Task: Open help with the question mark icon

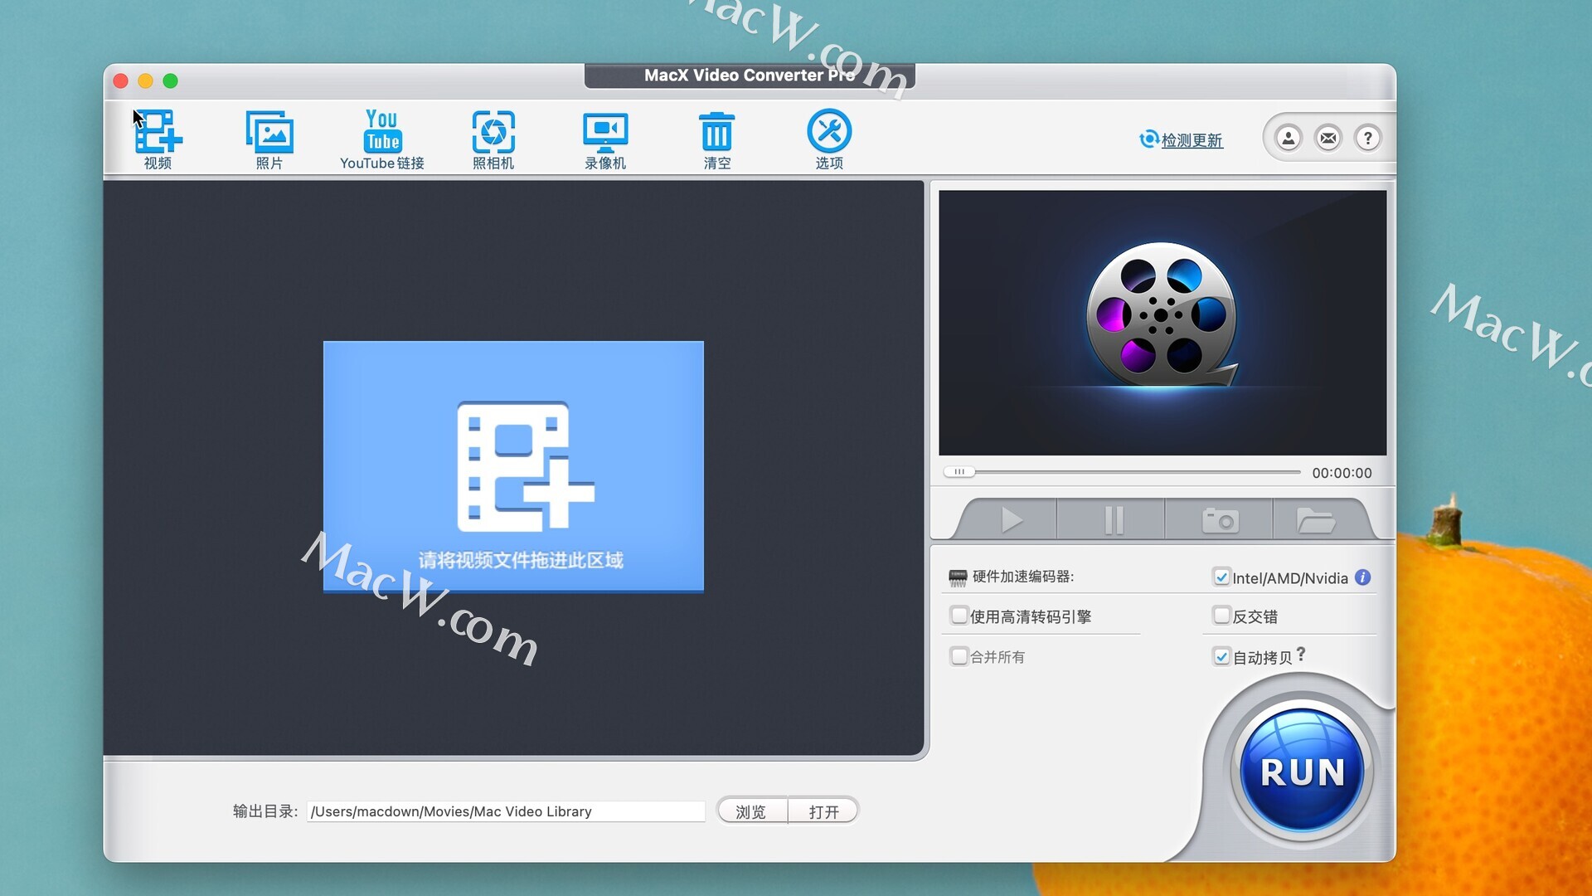Action: [1368, 138]
